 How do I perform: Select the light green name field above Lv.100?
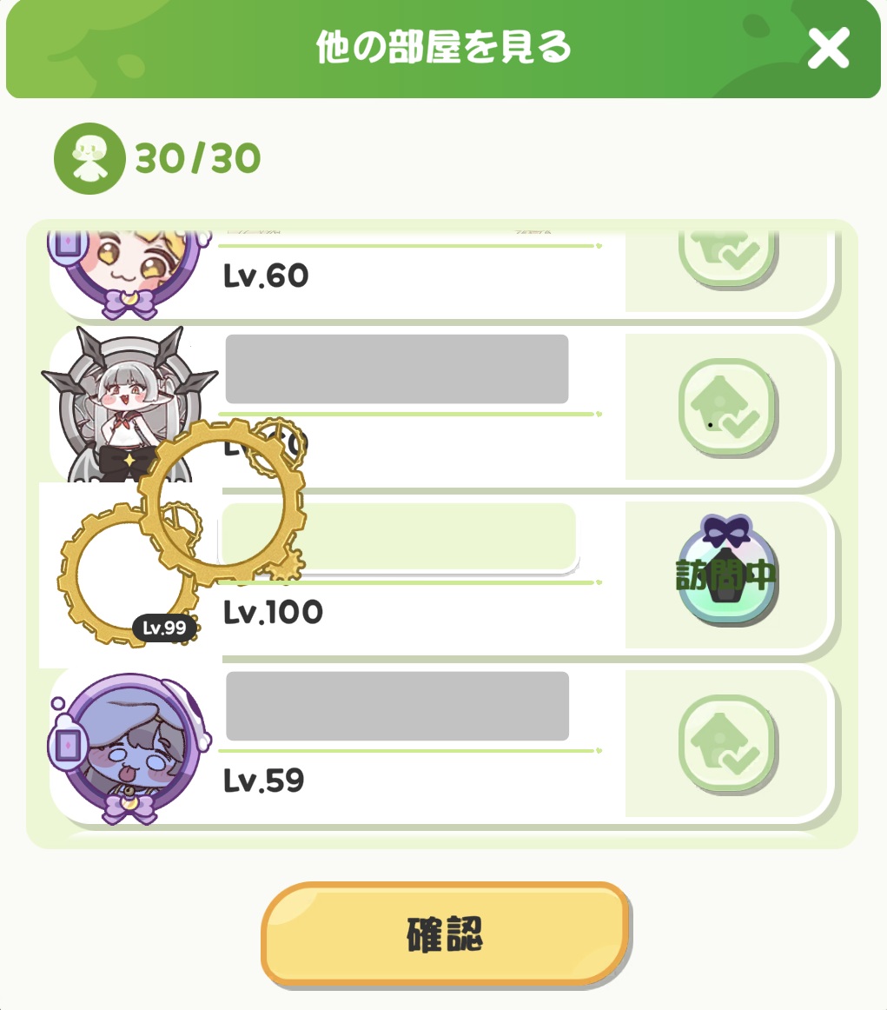coord(398,537)
